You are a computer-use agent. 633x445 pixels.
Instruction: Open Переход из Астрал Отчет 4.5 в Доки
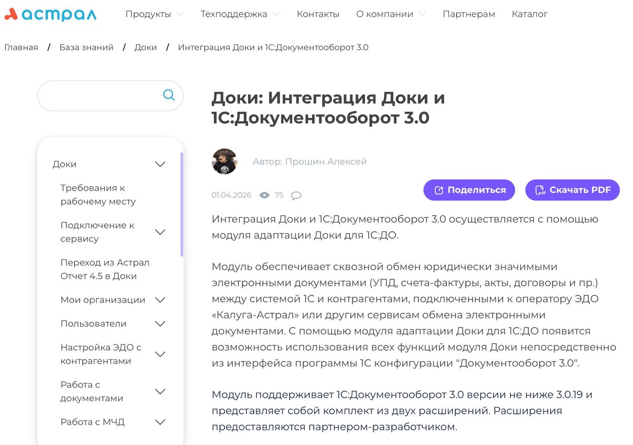point(105,269)
